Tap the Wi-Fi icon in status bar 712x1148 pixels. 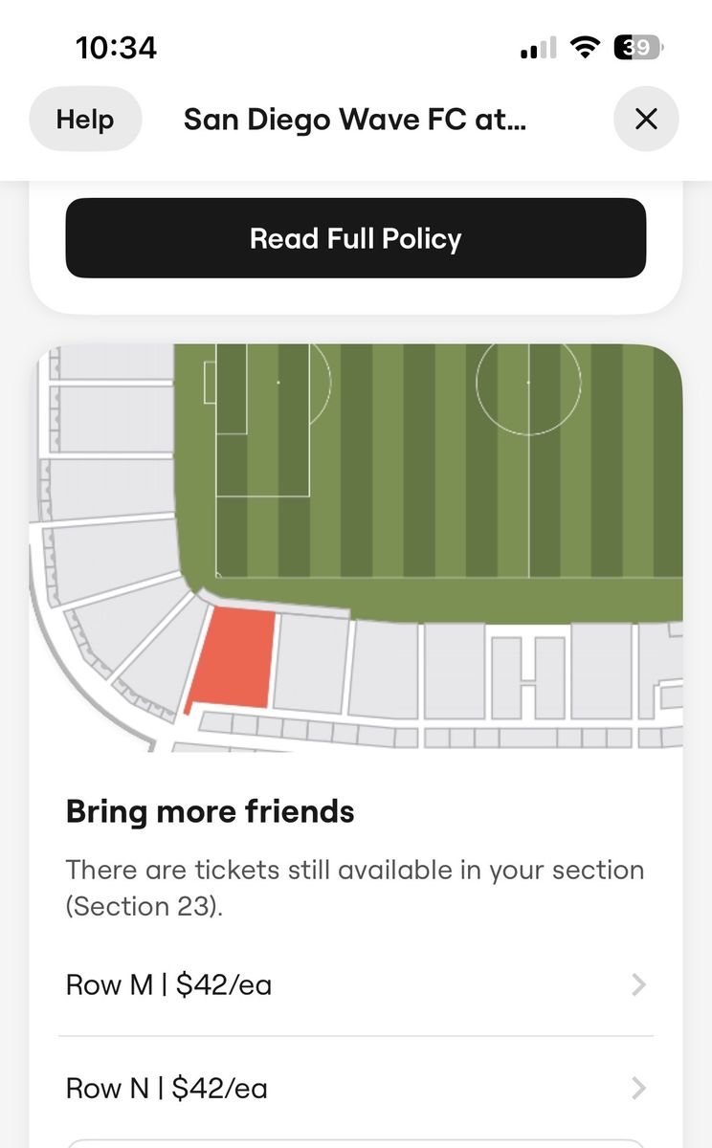tap(583, 48)
